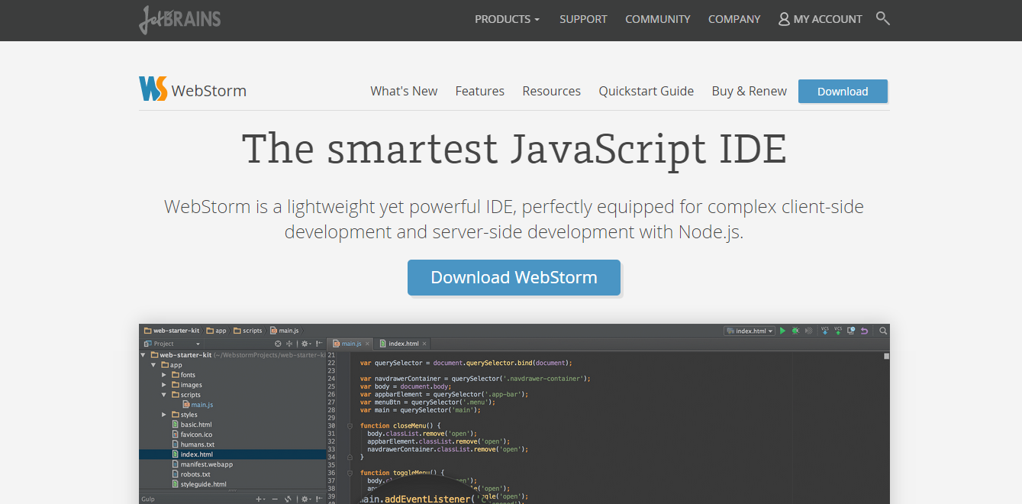Close the main.js editor tab
The width and height of the screenshot is (1022, 504).
[367, 344]
